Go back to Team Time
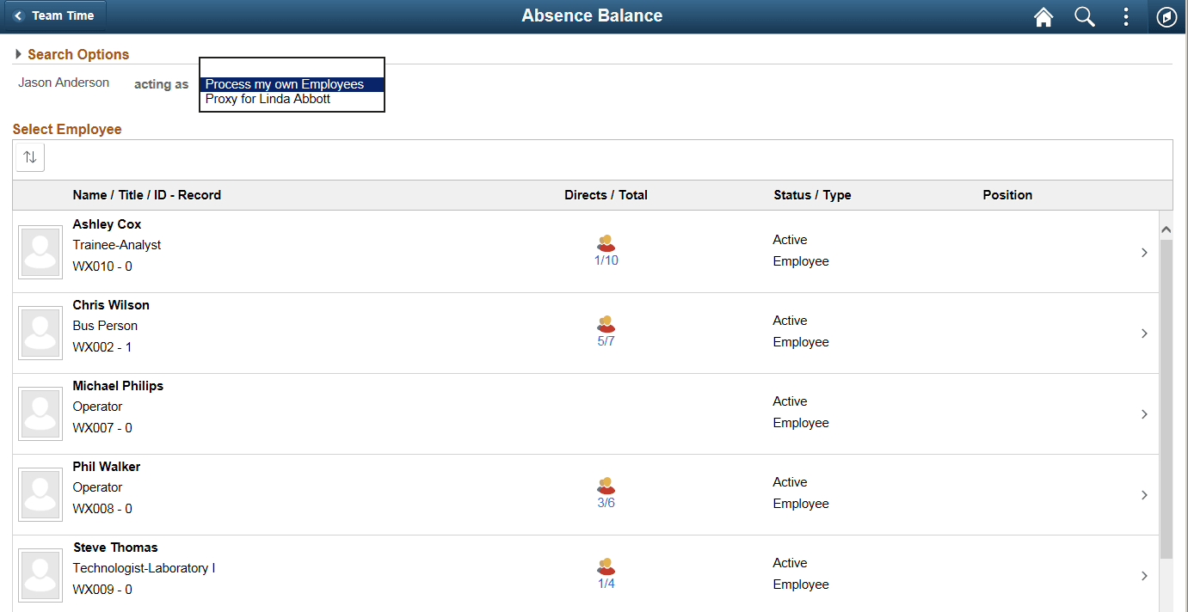This screenshot has height=612, width=1188. pyautogui.click(x=54, y=15)
